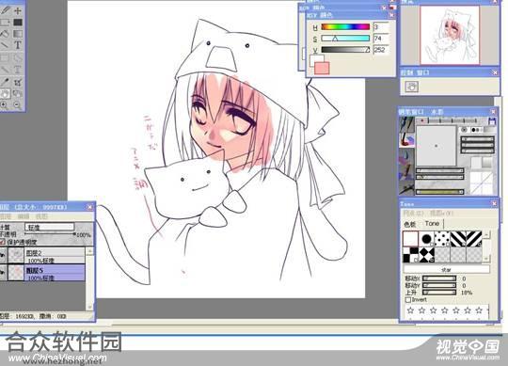The image size is (508, 366).
Task: Click the H value input field
Action: pos(381,27)
